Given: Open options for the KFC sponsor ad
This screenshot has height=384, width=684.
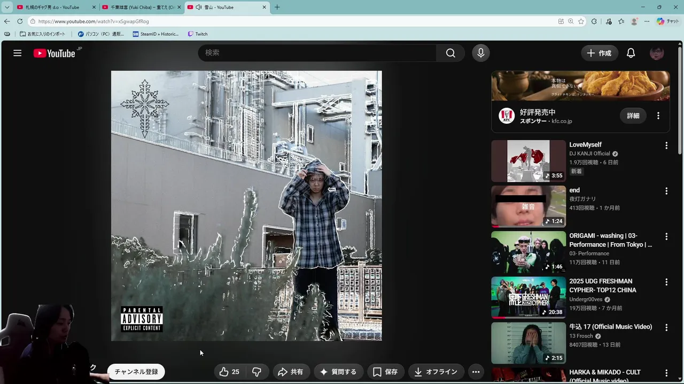Looking at the screenshot, I should (658, 116).
